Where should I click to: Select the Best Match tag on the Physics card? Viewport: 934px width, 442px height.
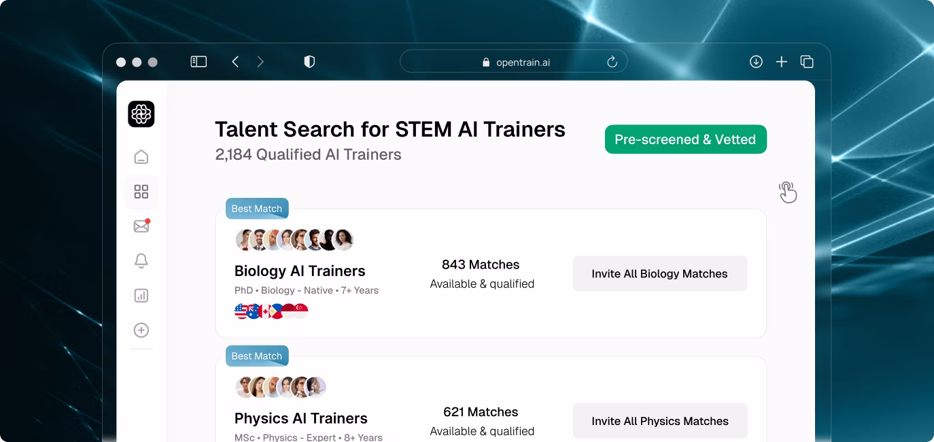point(257,356)
